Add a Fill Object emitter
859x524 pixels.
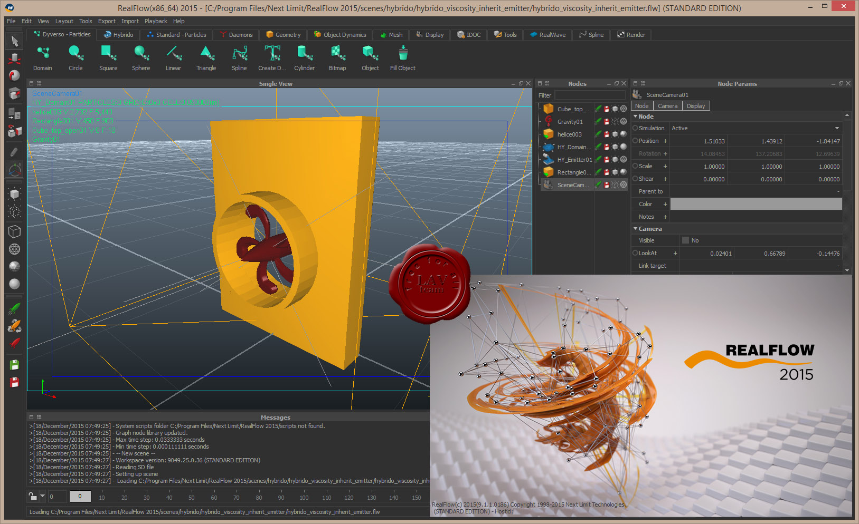click(x=403, y=58)
